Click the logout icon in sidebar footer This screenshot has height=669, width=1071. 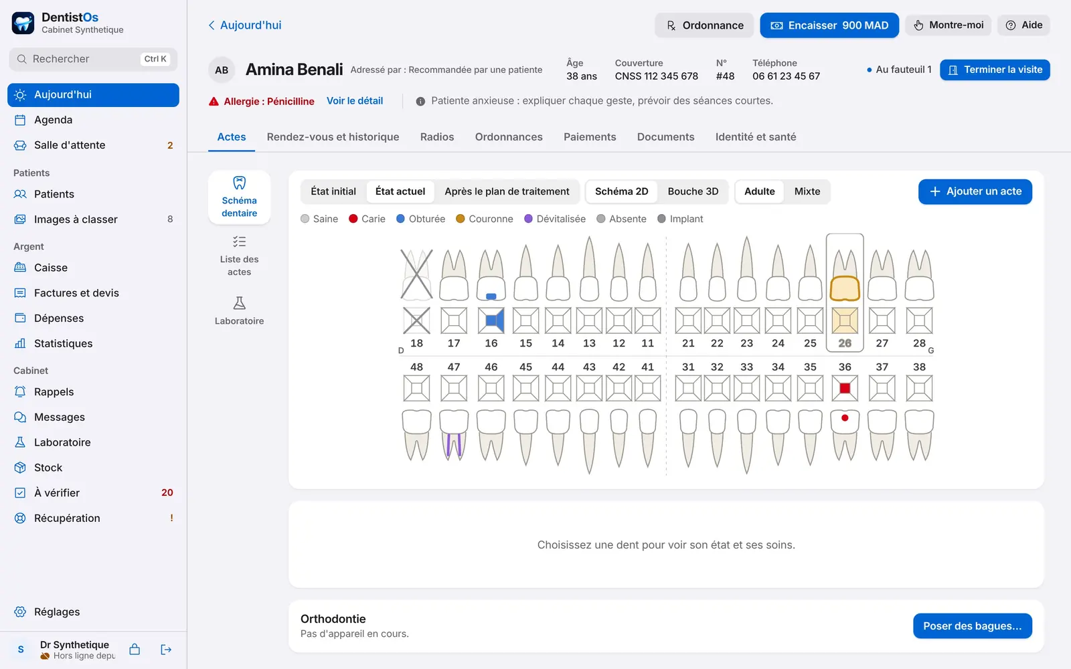coord(166,650)
